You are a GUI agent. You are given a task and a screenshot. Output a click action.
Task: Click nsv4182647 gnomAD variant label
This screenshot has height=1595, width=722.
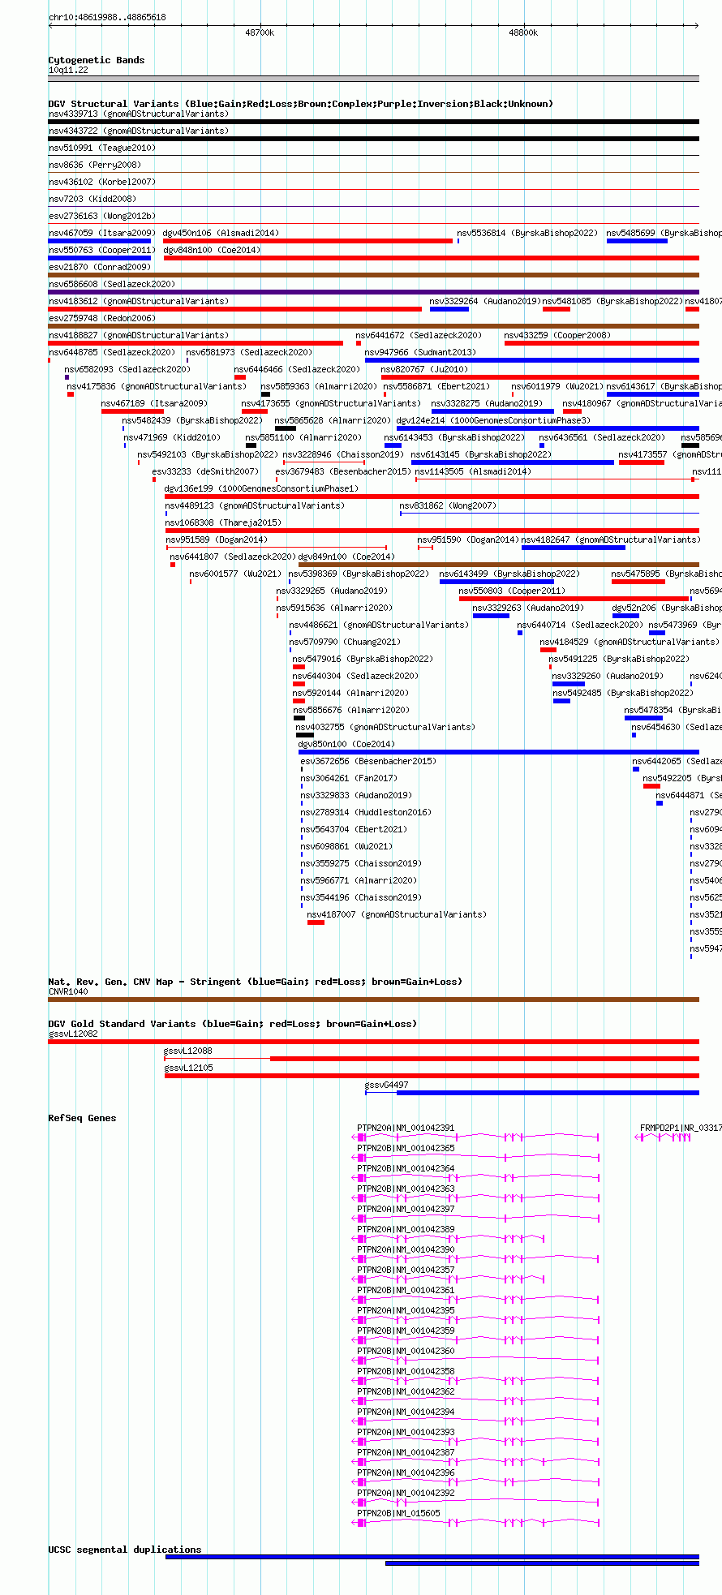pos(611,540)
